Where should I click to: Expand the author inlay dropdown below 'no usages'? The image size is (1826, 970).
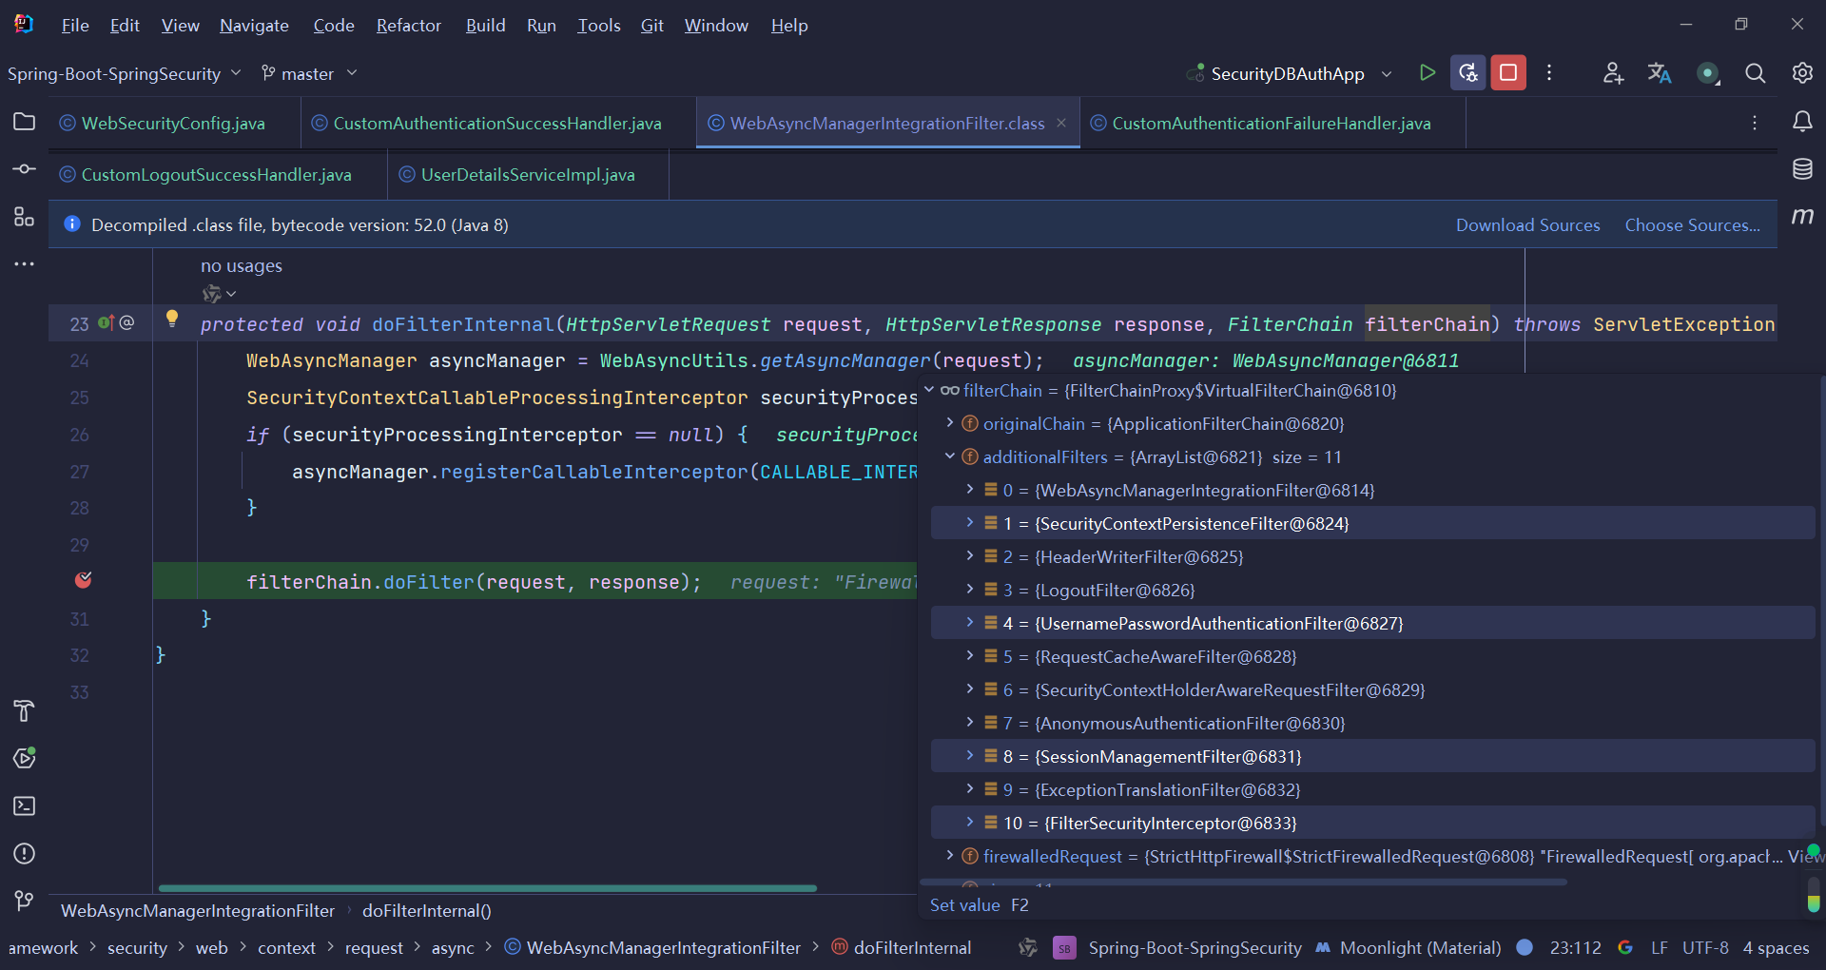pyautogui.click(x=219, y=294)
